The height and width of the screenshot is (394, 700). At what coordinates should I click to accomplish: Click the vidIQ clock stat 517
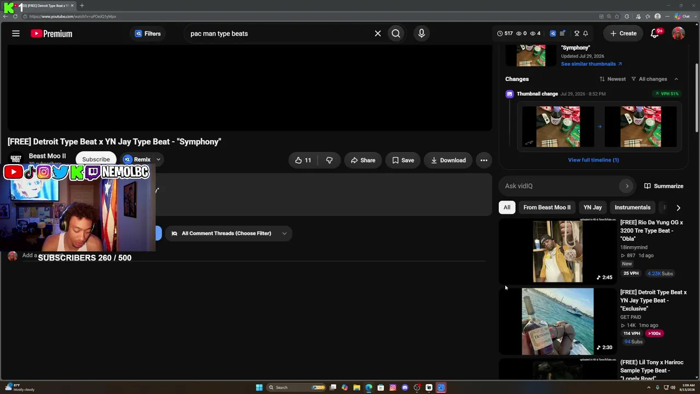tap(505, 33)
